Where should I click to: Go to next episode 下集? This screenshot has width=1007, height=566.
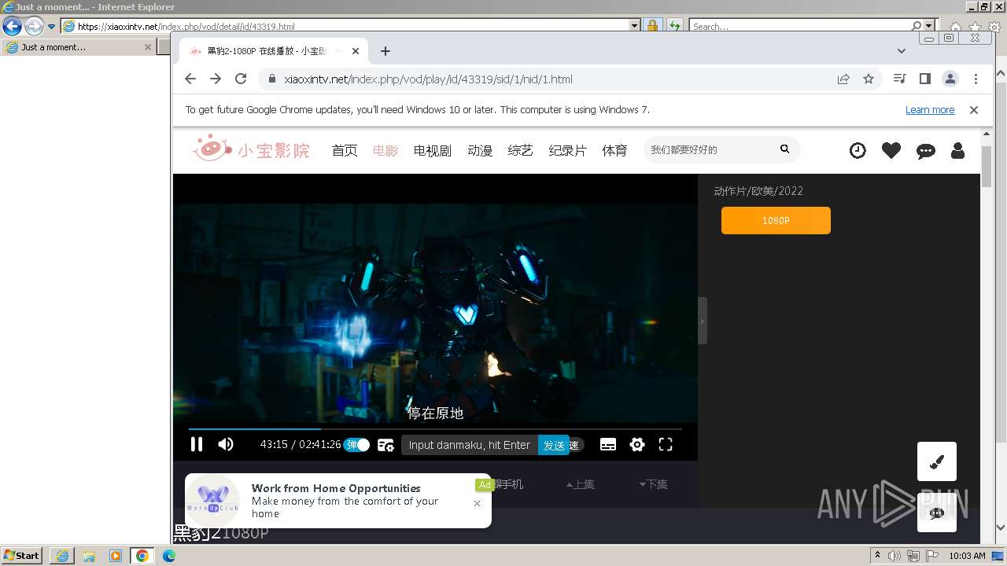point(654,484)
